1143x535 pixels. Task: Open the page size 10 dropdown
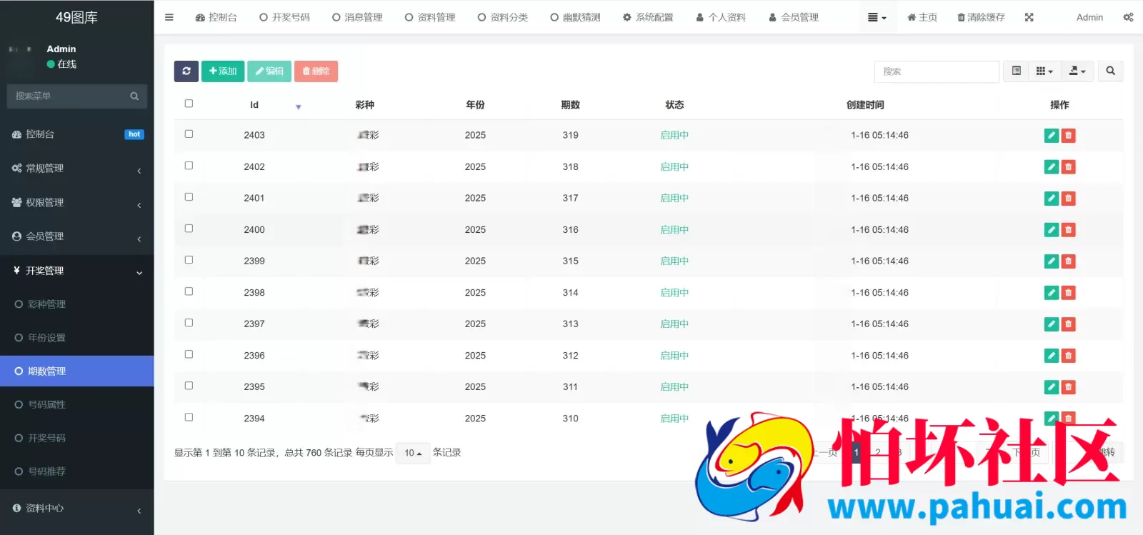pyautogui.click(x=413, y=453)
